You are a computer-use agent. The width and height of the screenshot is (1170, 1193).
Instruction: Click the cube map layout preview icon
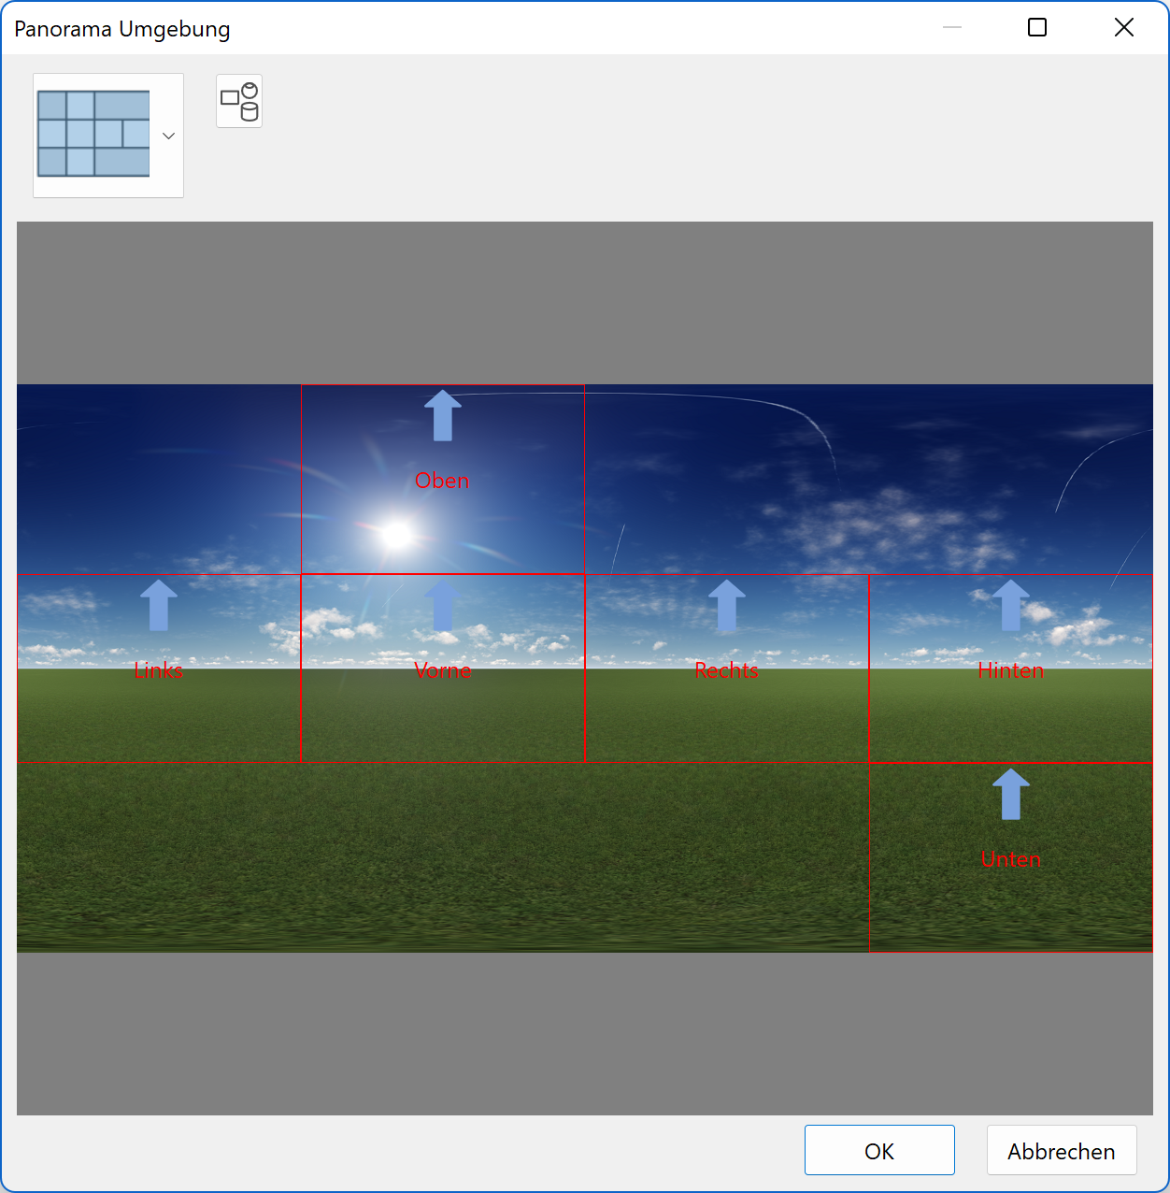click(93, 135)
